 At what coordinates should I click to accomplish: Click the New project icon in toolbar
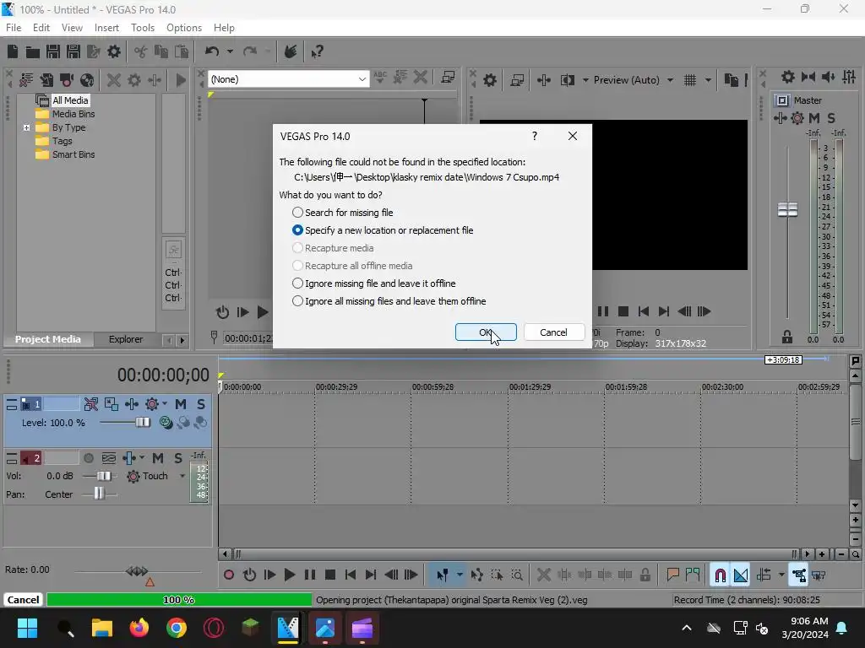(x=13, y=51)
